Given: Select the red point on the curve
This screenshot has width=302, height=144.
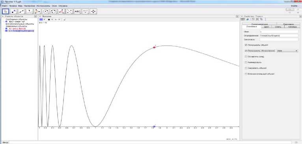Looking at the screenshot, I should (x=154, y=47).
